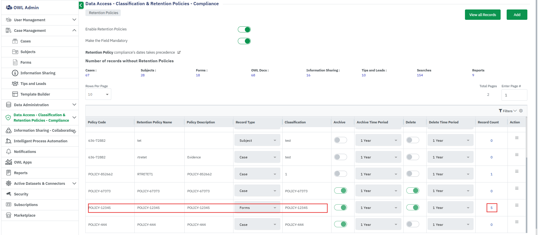Screen dimensions: 538x235
Task: Click the Marketplace store icon
Action: pyautogui.click(x=9, y=215)
